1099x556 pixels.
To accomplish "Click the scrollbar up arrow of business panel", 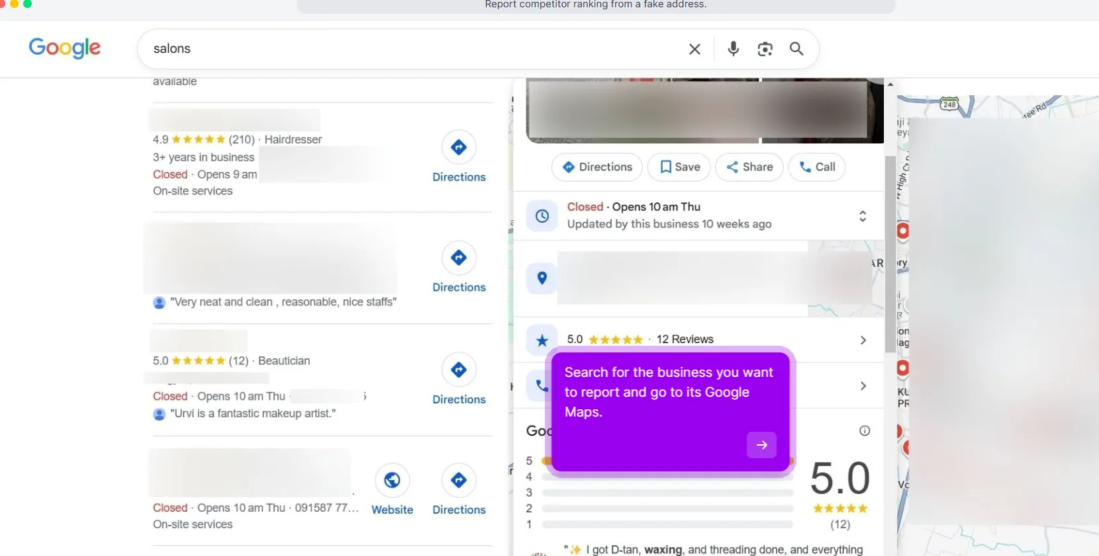I will click(890, 85).
